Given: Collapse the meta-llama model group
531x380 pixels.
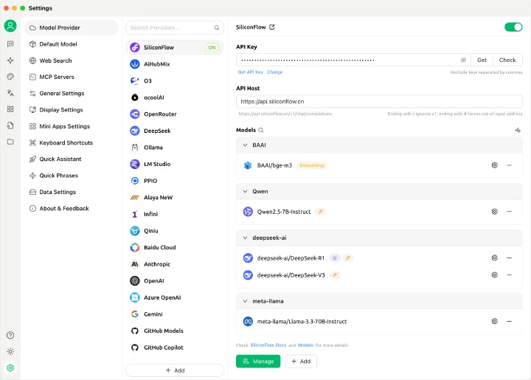Looking at the screenshot, I should 245,301.
